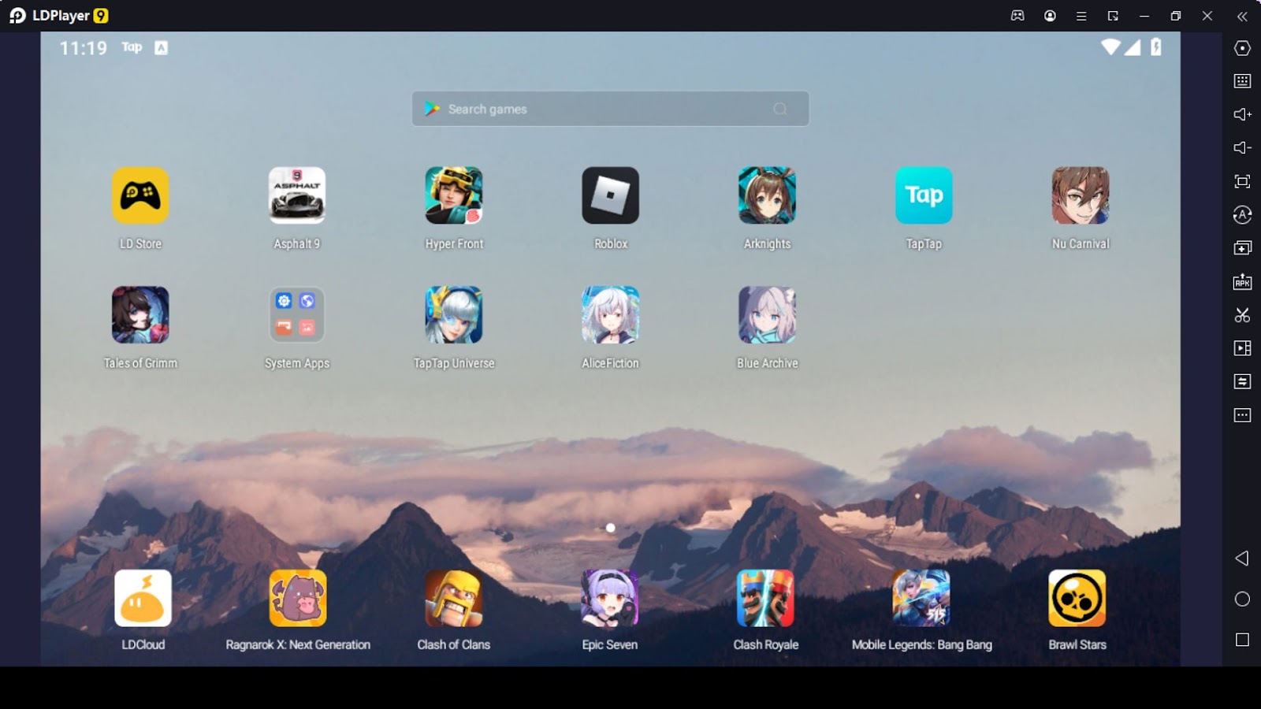Click the Search games field
Viewport: 1261px width, 709px height.
click(610, 109)
